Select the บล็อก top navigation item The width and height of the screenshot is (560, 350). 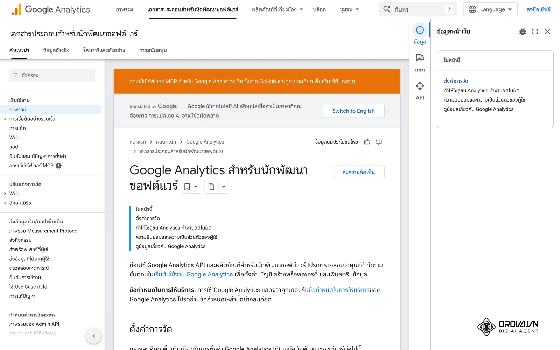(319, 9)
